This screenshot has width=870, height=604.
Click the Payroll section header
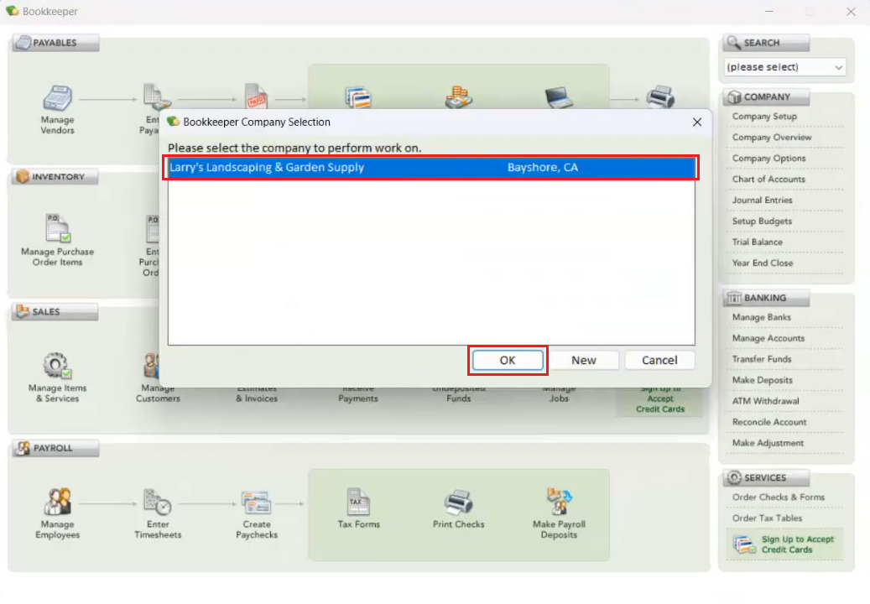55,448
